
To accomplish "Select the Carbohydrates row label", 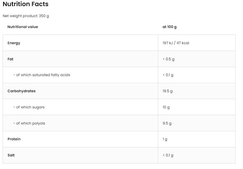I will (22, 91).
